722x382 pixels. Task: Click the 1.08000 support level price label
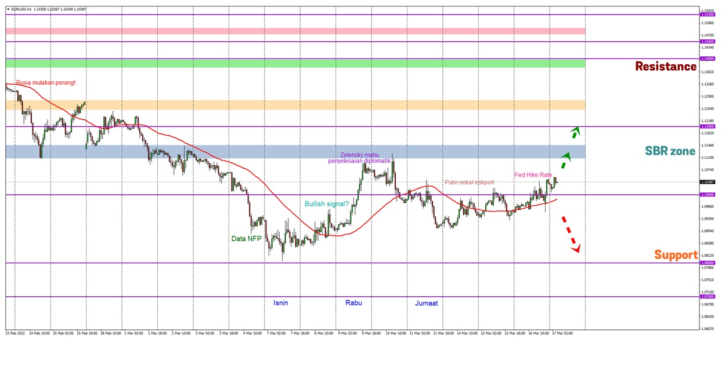(707, 263)
